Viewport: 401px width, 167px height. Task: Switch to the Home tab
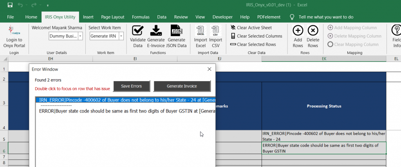[x=31, y=17]
